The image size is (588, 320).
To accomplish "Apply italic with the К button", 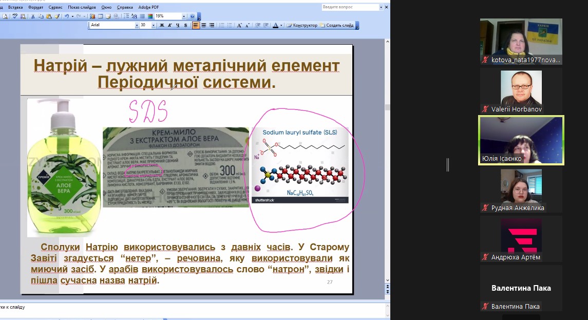I will click(170, 26).
